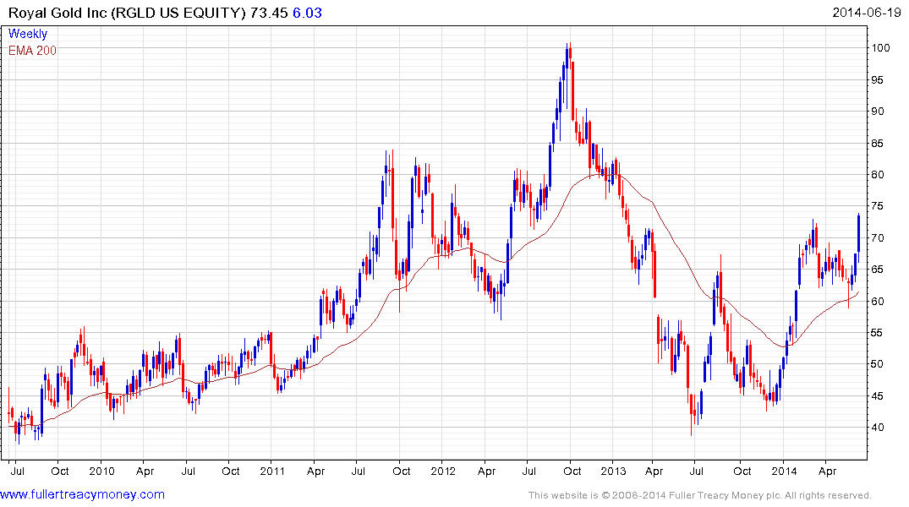Click the 60 price axis label
Screen dimensions: 909x507
(878, 302)
